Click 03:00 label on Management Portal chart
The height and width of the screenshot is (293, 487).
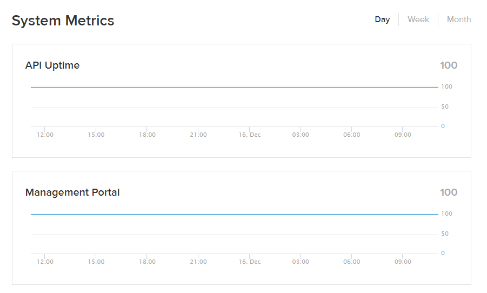pos(301,262)
